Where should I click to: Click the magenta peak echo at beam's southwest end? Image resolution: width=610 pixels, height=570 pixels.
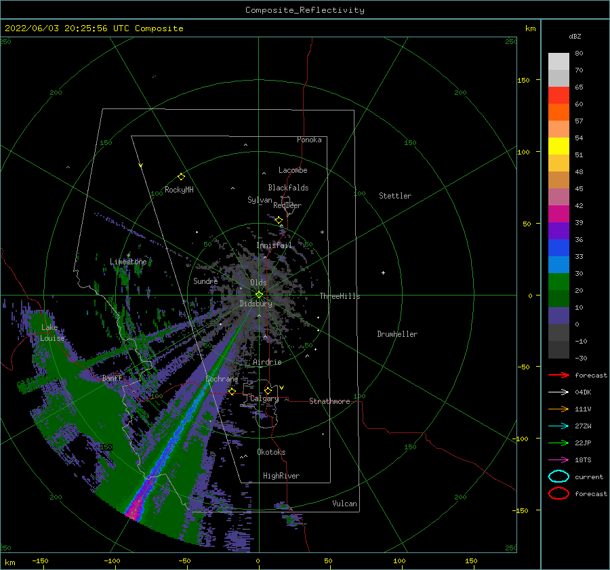(x=134, y=510)
